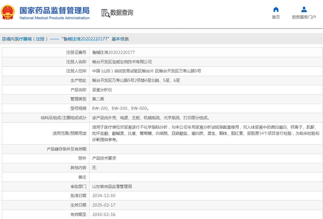Click the National Medical Products Administration subtitle
The height and width of the screenshot is (219, 323).
[54, 18]
